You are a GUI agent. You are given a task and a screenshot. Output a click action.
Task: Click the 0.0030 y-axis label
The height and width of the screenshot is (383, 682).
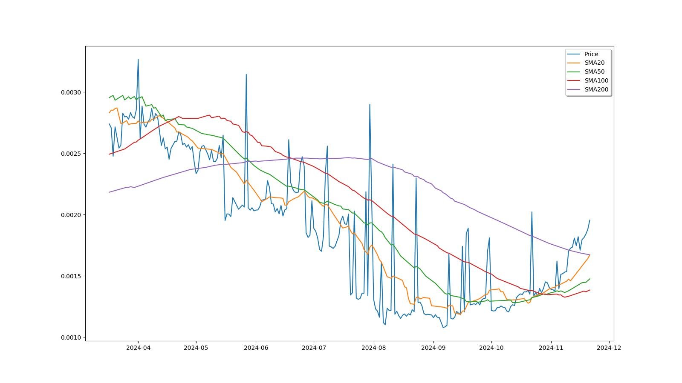[71, 92]
